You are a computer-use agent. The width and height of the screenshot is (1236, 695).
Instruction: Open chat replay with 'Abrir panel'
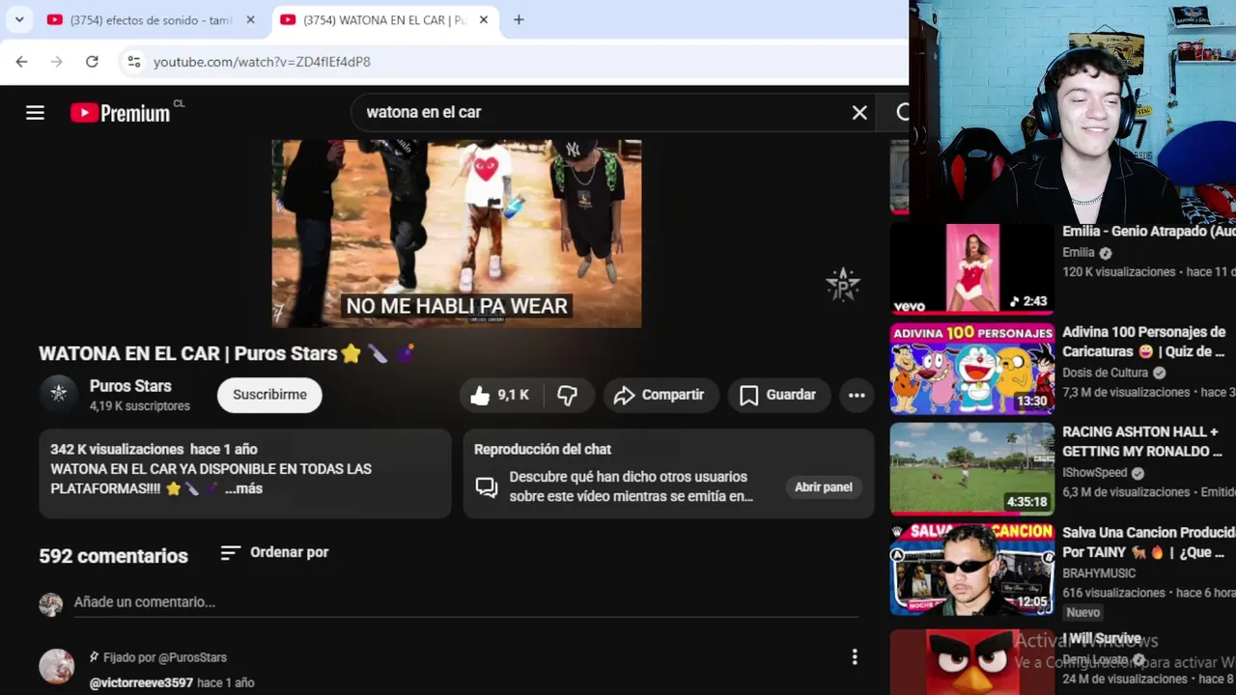[x=824, y=487]
